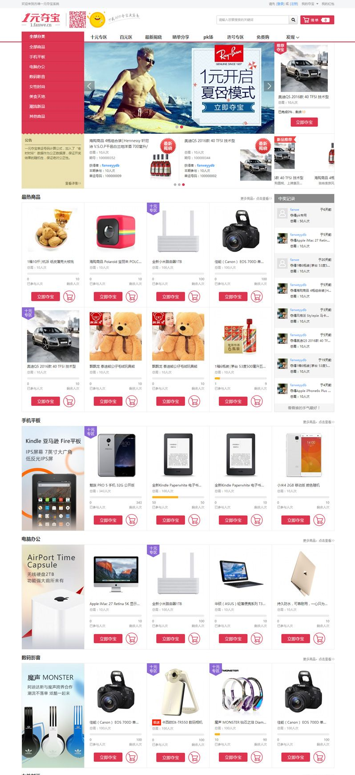Advance banner with right arrow
This screenshot has width=355, height=775.
269,86
